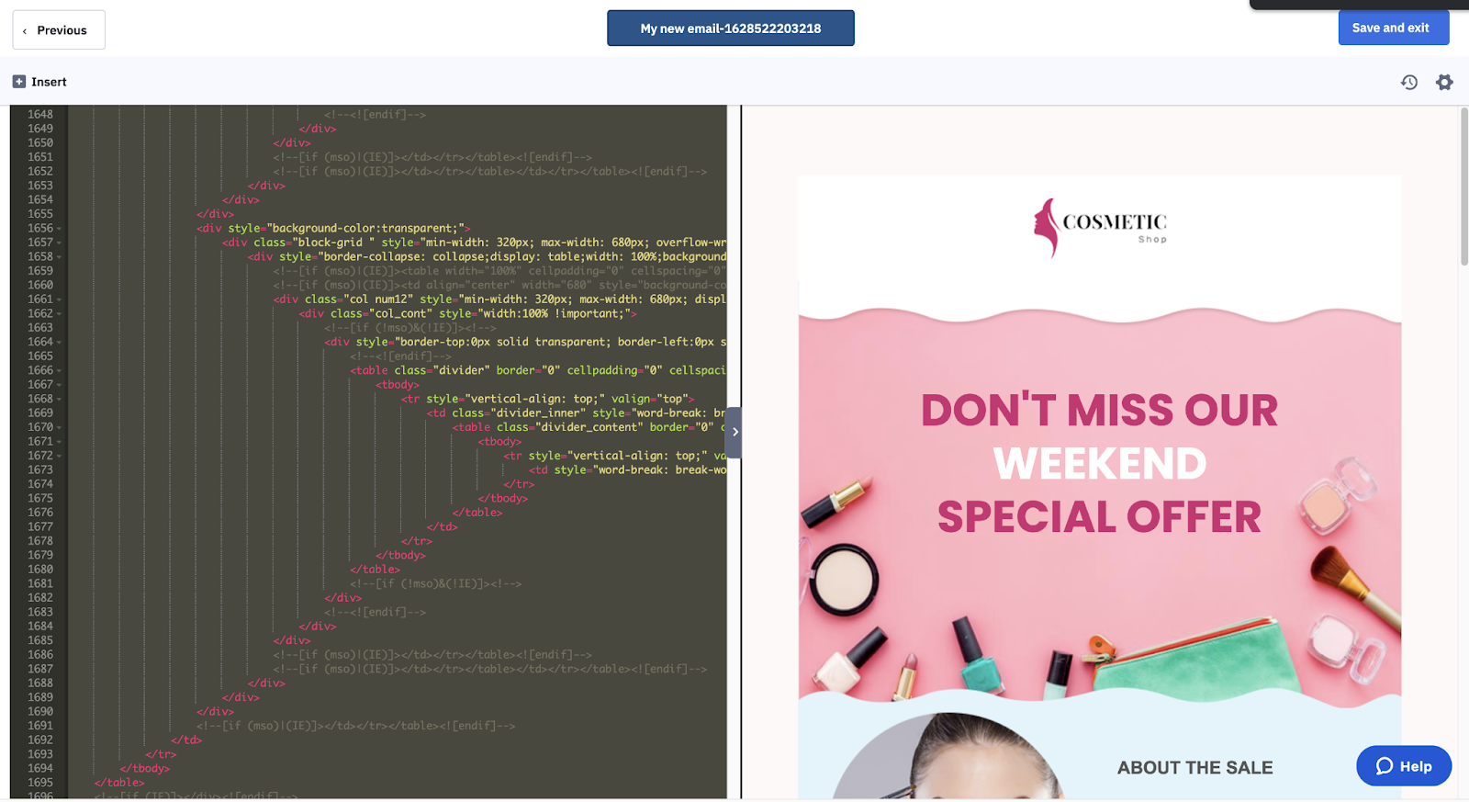
Task: Click the 'WEEKEND' headline text in preview
Action: (1100, 464)
